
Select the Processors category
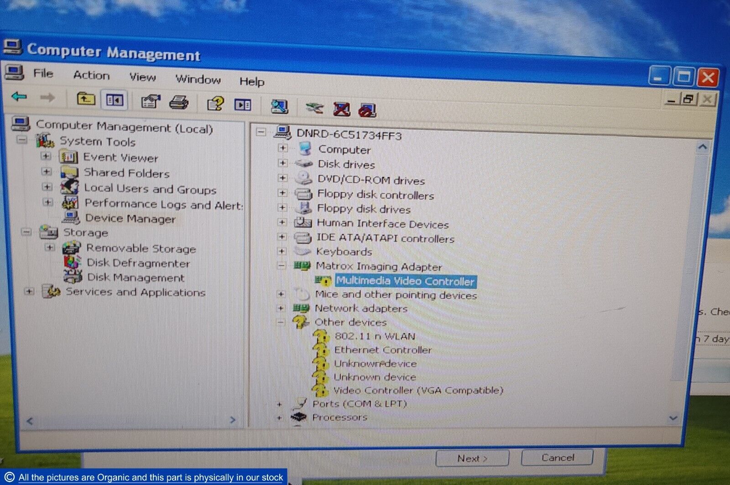[340, 417]
